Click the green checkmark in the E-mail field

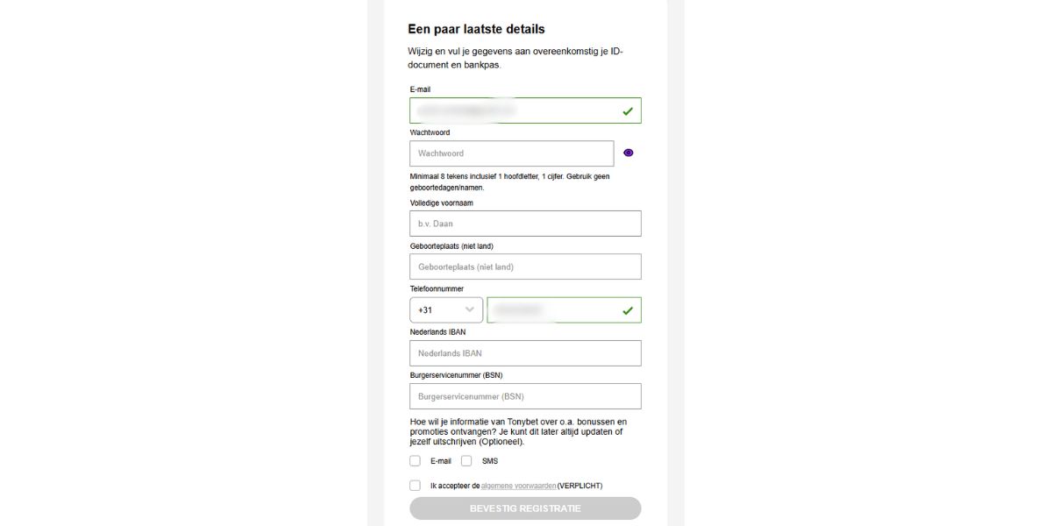point(627,110)
